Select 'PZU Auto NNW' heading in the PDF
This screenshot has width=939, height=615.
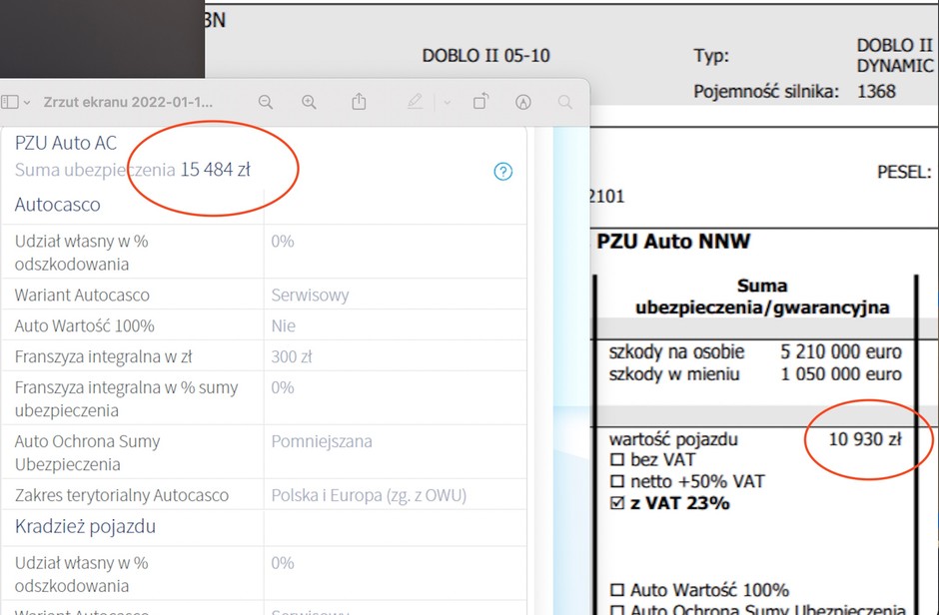pyautogui.click(x=673, y=241)
